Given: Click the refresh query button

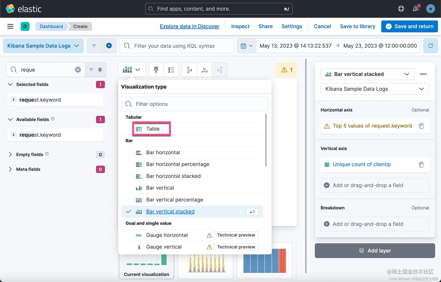Looking at the screenshot, I should tap(430, 46).
